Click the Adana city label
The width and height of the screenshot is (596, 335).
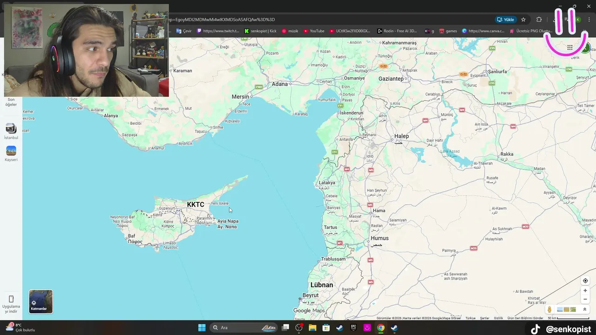click(280, 84)
